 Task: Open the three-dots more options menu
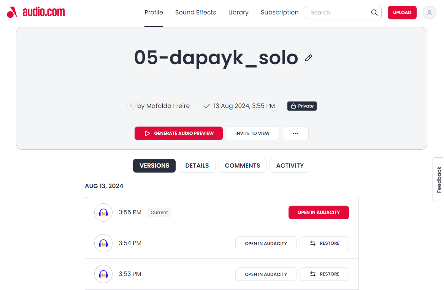pos(295,133)
